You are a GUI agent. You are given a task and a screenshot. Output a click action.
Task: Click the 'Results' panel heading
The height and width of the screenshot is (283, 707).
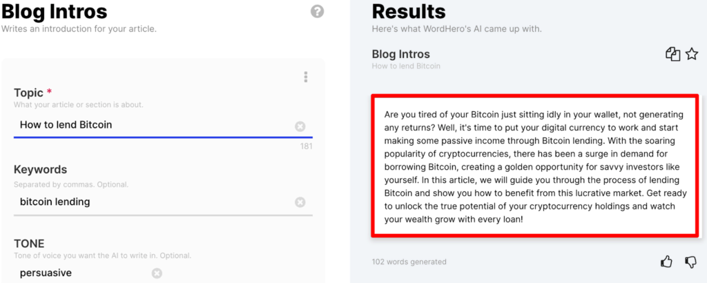click(x=409, y=11)
